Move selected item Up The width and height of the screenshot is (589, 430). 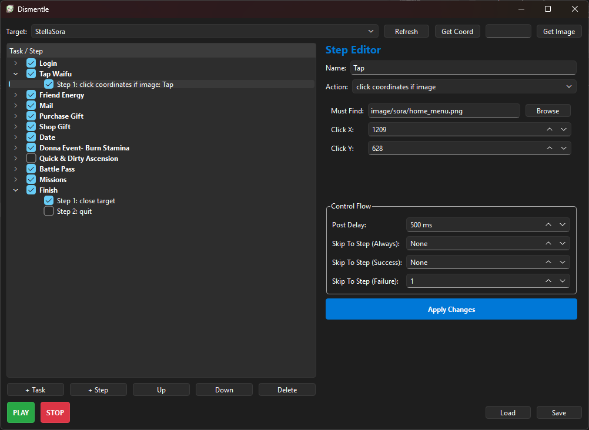click(161, 390)
